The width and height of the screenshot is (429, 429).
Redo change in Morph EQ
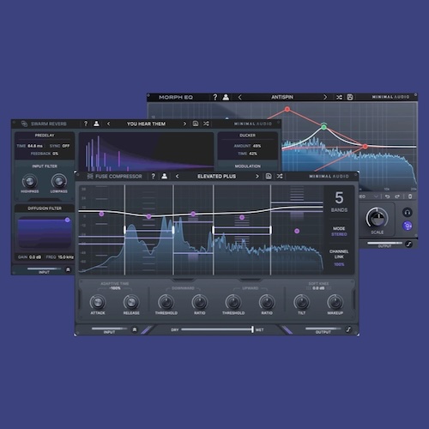(x=397, y=196)
